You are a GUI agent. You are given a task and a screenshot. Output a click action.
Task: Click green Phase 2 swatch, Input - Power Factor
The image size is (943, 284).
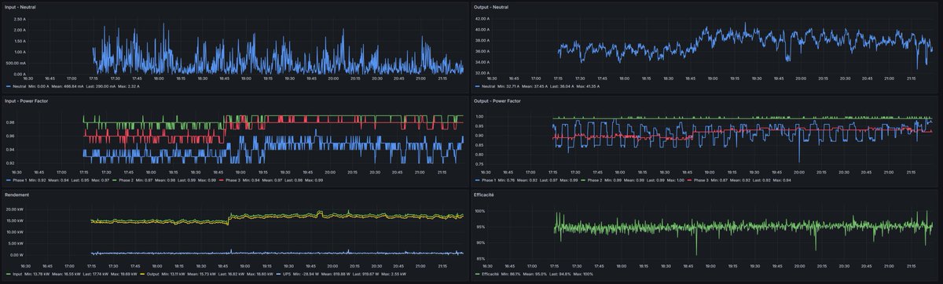[x=115, y=180]
